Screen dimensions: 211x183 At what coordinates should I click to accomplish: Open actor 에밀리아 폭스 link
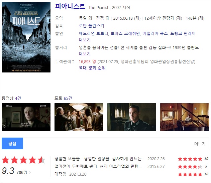155,33
